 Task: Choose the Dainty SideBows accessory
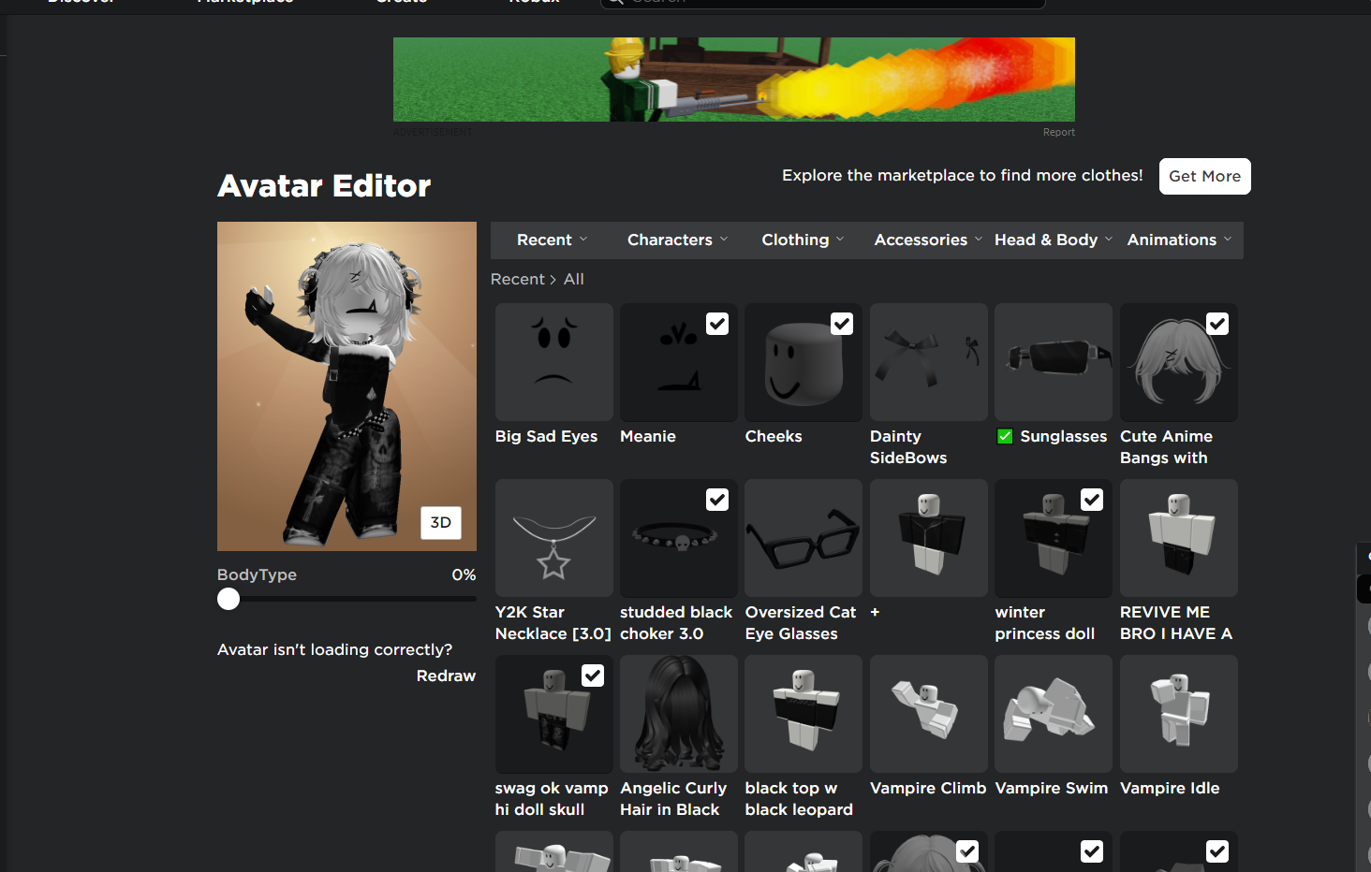click(x=928, y=362)
